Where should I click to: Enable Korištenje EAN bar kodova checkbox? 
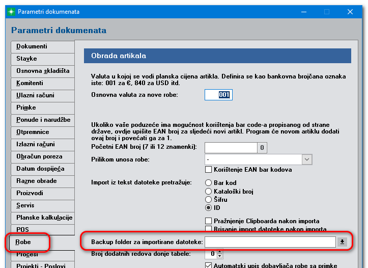(x=208, y=170)
